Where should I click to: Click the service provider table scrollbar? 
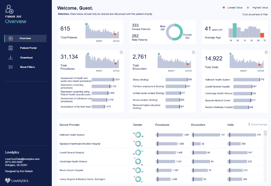point(265,156)
